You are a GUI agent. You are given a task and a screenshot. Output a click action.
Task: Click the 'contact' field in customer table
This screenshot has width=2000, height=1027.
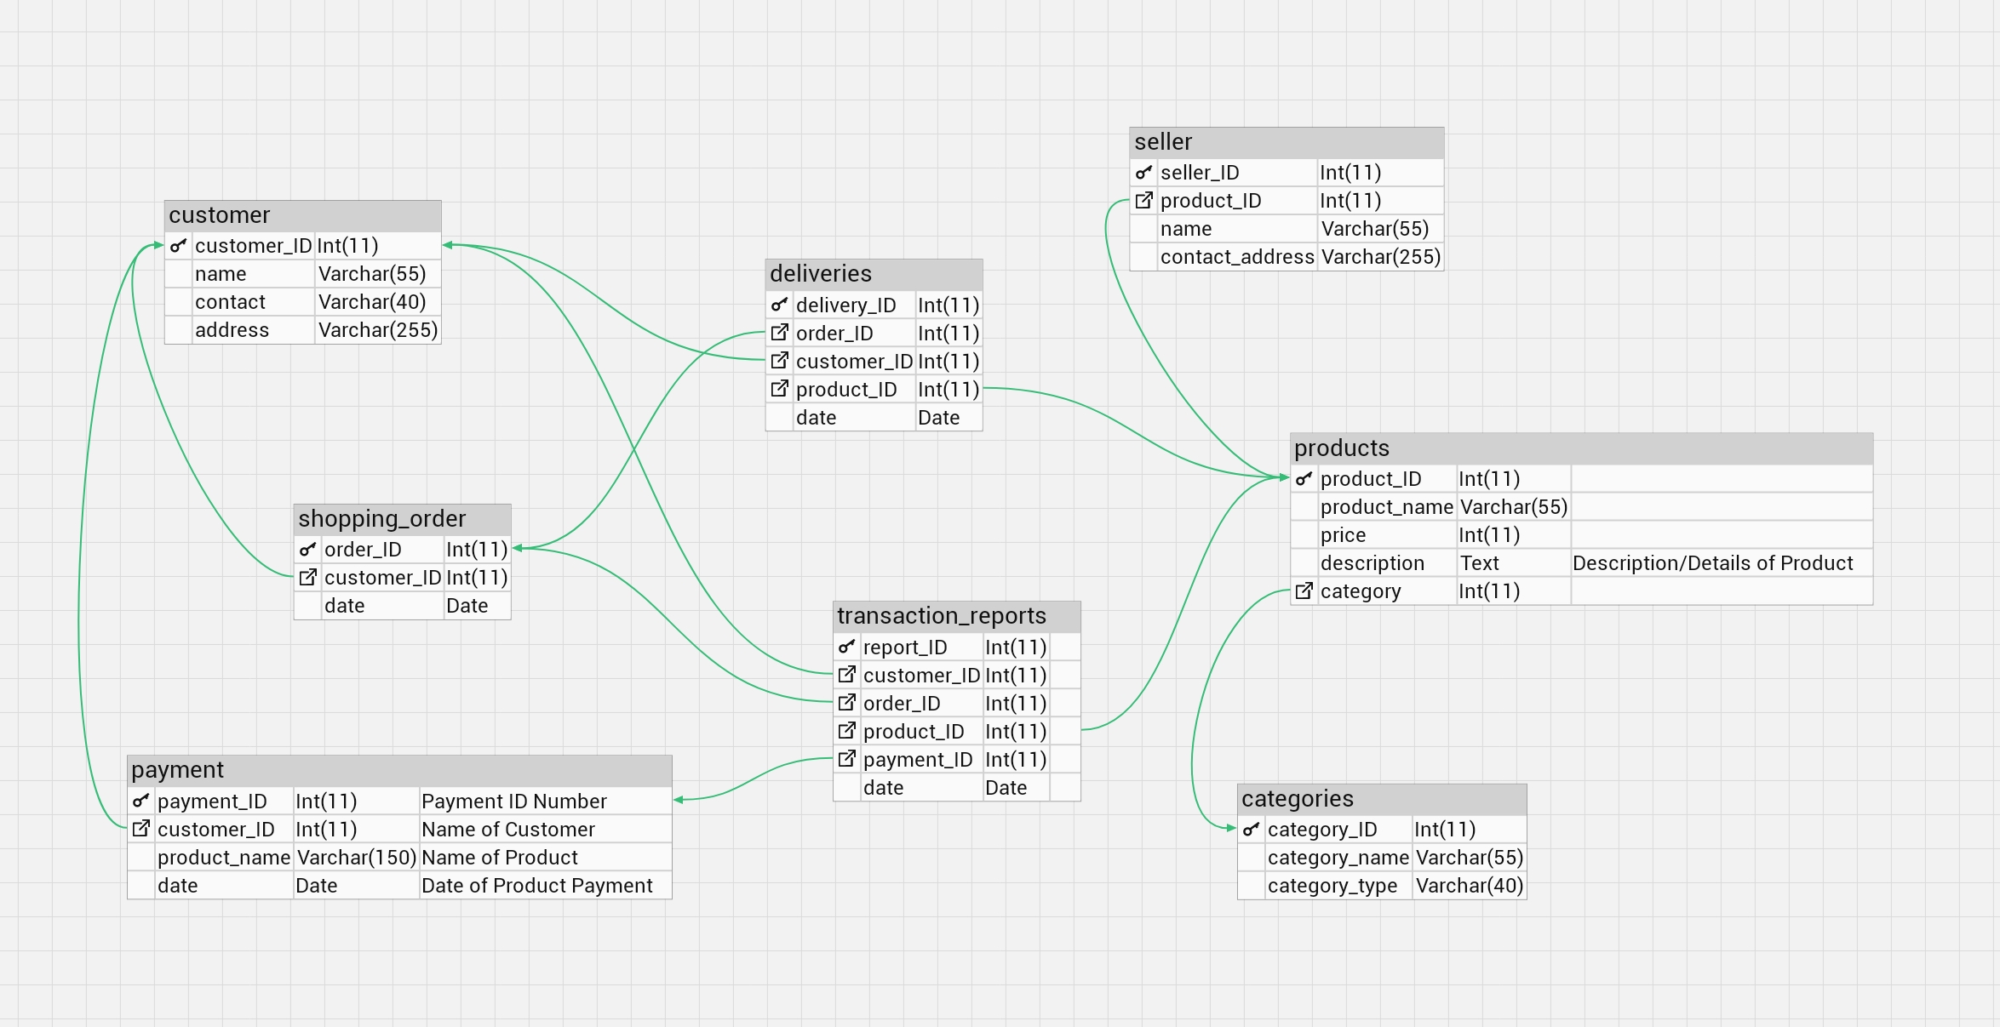[x=230, y=302]
